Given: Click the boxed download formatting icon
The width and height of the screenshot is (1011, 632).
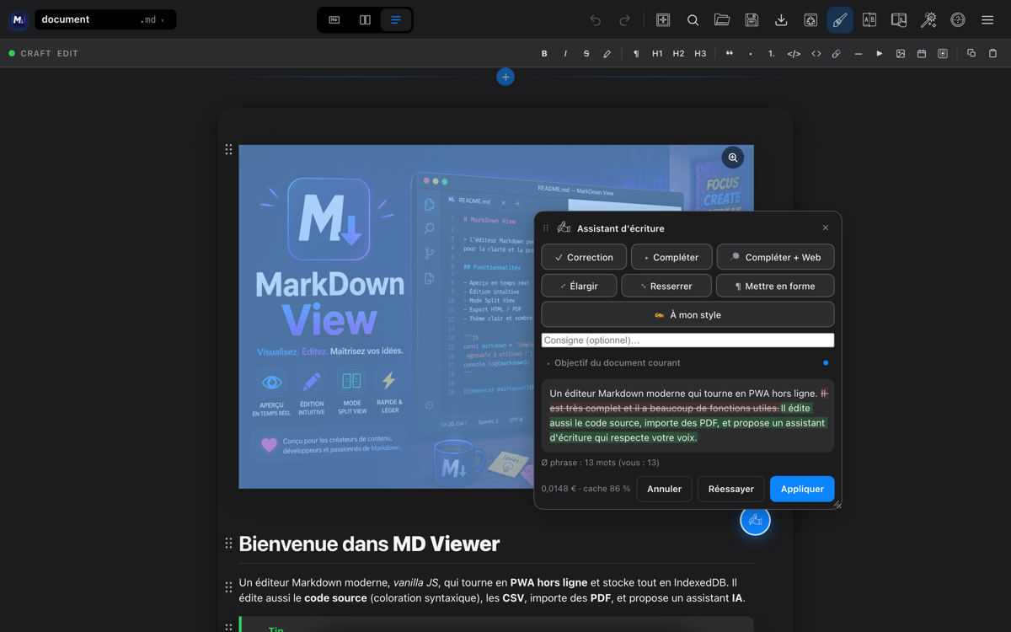Looking at the screenshot, I should pyautogui.click(x=943, y=53).
